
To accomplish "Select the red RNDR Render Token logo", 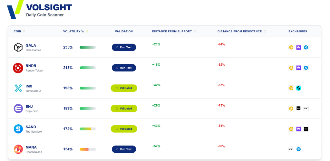I will (x=18, y=68).
